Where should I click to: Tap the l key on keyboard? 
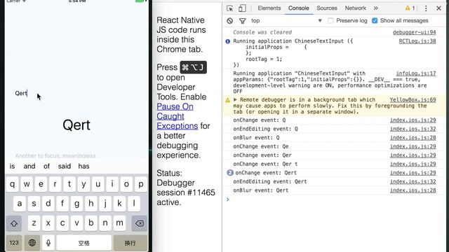pos(134,204)
